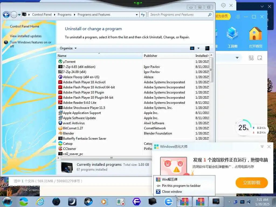The height and width of the screenshot is (207, 276).
Task: Click the Control Panel breadcrumb
Action: point(42,15)
